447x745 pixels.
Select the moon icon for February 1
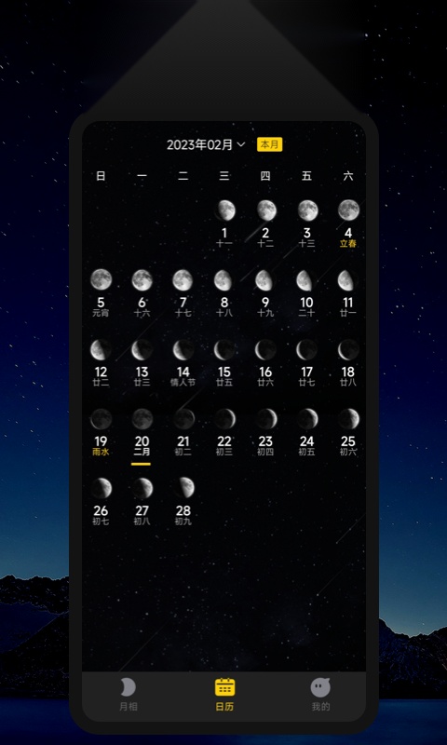pyautogui.click(x=224, y=210)
